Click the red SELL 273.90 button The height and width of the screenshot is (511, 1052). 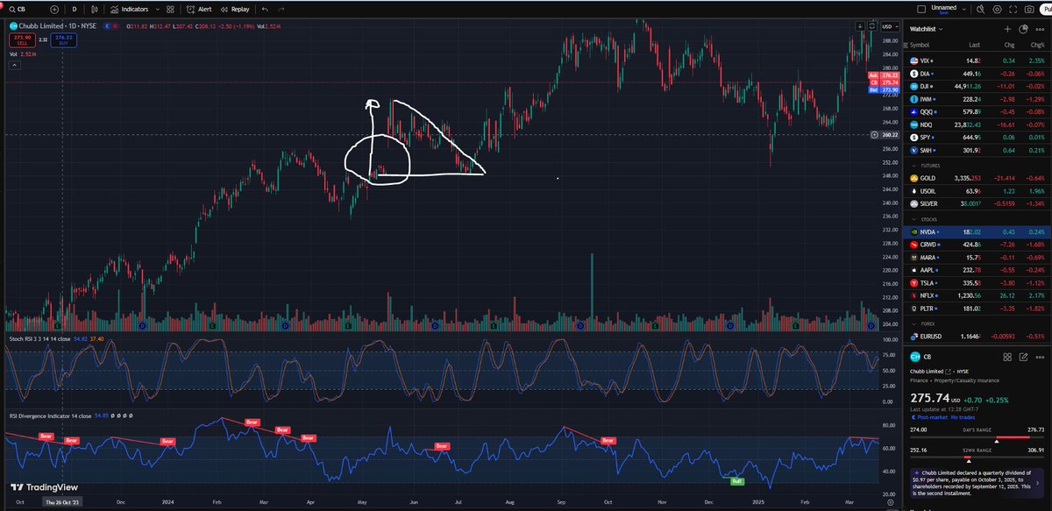[23, 39]
